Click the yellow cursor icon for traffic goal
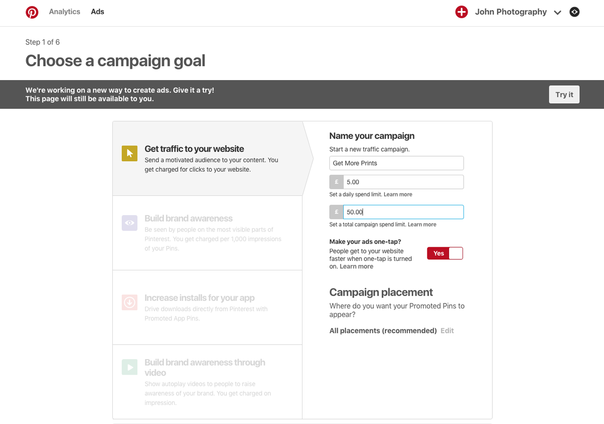604x424 pixels. point(129,154)
